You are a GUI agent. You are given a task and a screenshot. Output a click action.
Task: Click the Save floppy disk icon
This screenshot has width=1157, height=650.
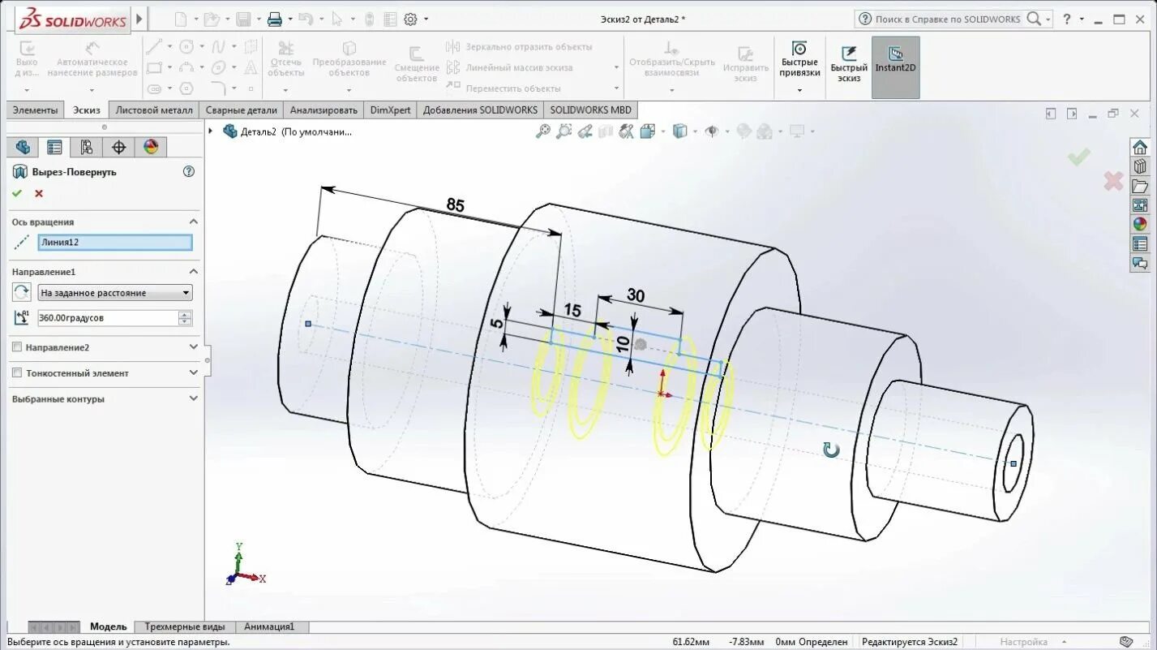[243, 19]
